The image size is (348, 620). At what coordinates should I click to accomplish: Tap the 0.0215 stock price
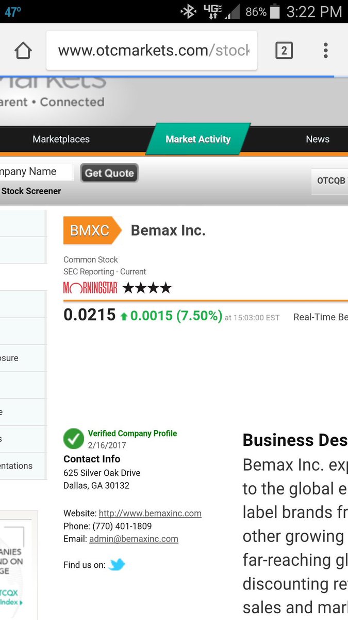[90, 315]
